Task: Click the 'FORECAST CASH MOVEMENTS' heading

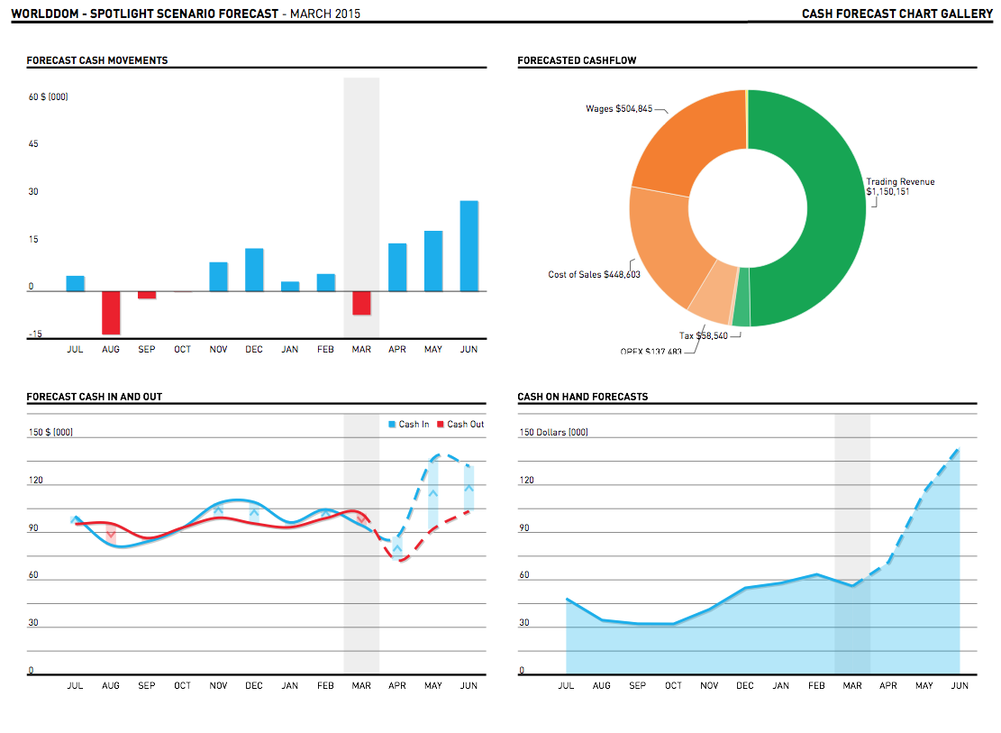Action: tap(97, 60)
